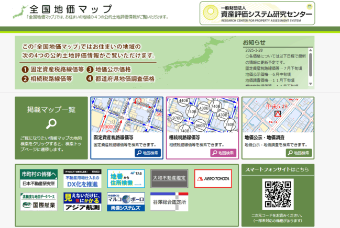Open the アジア航測 banner

[82, 202]
